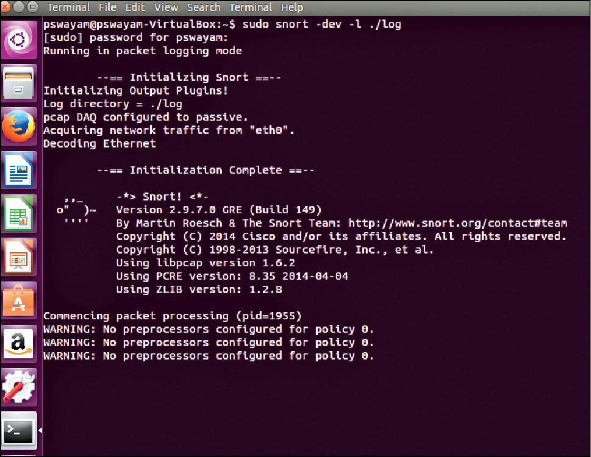Select the Terminal icon in the launcher

point(20,430)
